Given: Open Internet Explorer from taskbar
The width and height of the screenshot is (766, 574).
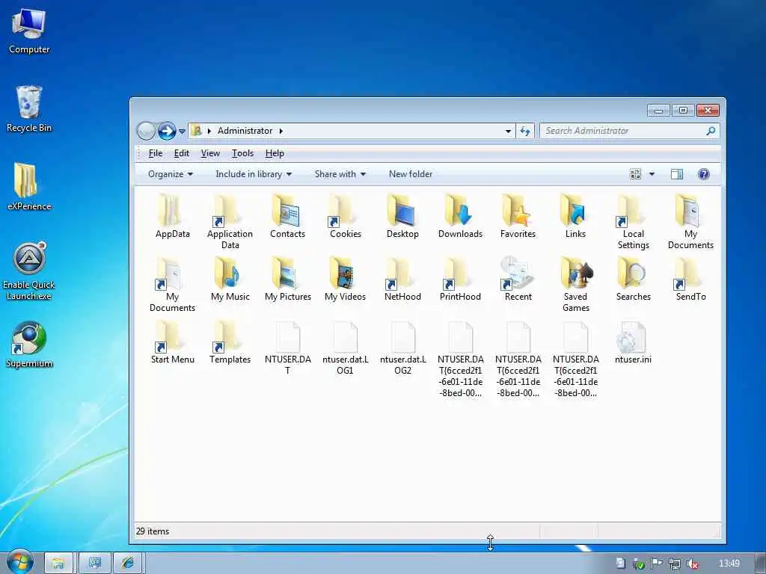Looking at the screenshot, I should (128, 564).
